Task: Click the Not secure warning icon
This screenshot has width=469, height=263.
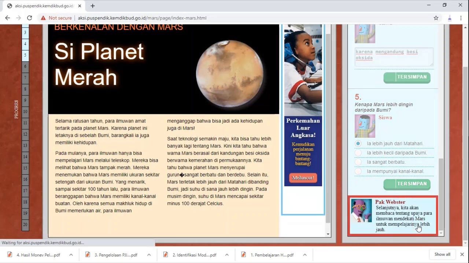Action: (x=43, y=18)
